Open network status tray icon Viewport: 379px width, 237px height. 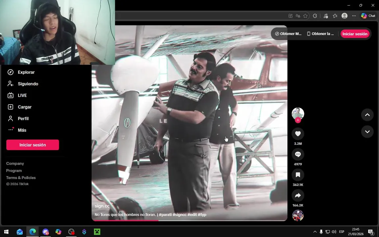click(x=328, y=232)
